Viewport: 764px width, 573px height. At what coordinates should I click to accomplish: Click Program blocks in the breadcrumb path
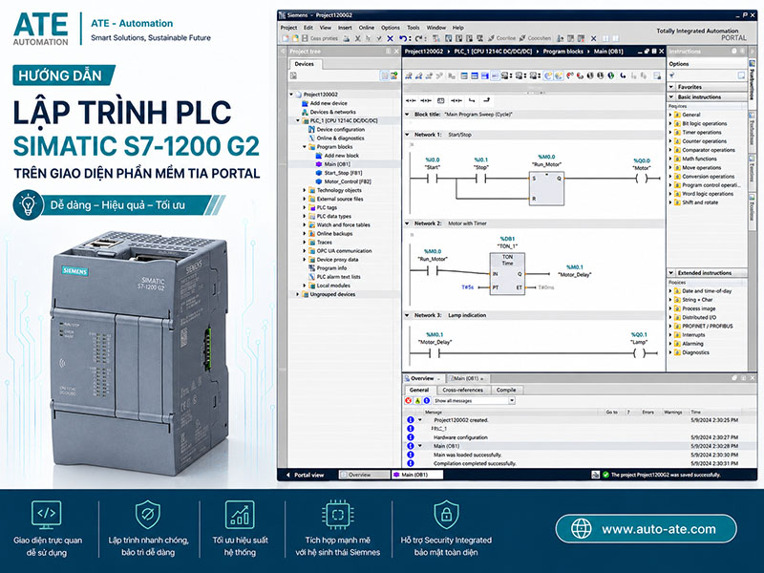[562, 52]
